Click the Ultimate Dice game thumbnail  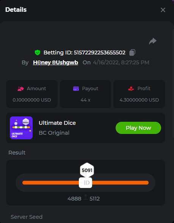tap(21, 128)
